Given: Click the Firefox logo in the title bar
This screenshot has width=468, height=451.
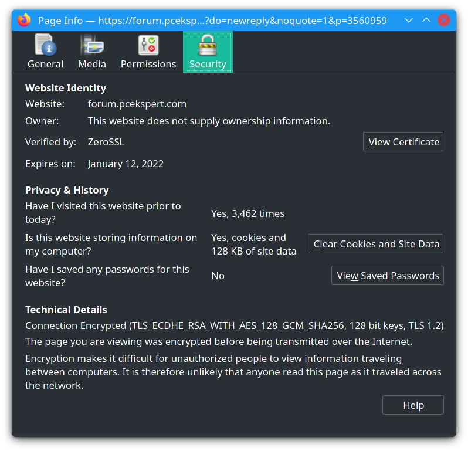Looking at the screenshot, I should point(24,21).
